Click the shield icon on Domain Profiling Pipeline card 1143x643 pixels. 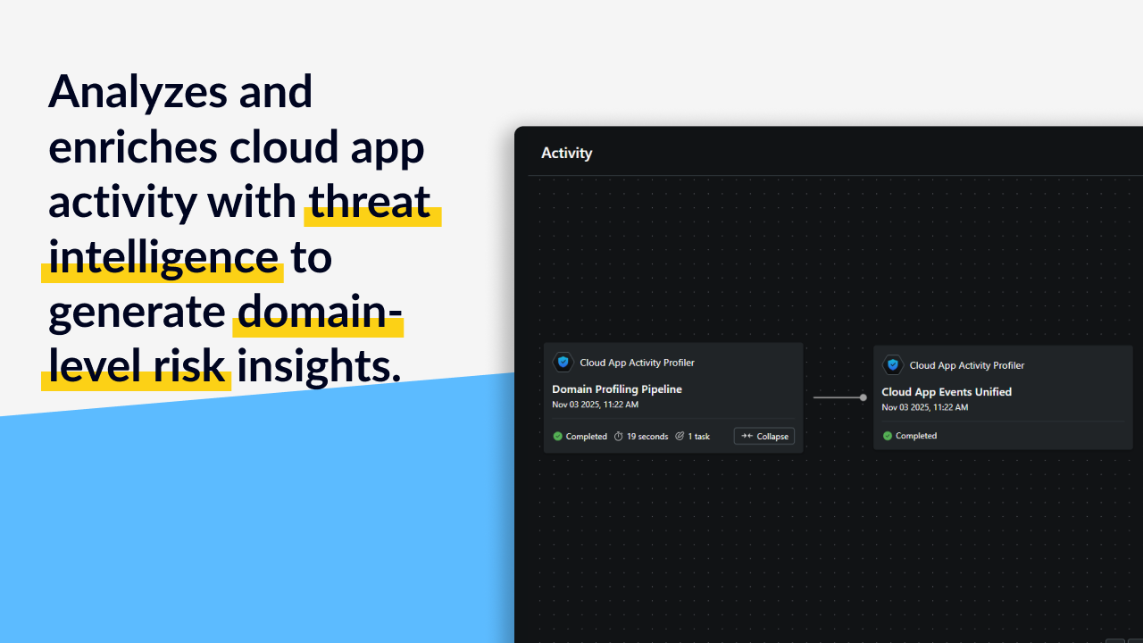(563, 363)
